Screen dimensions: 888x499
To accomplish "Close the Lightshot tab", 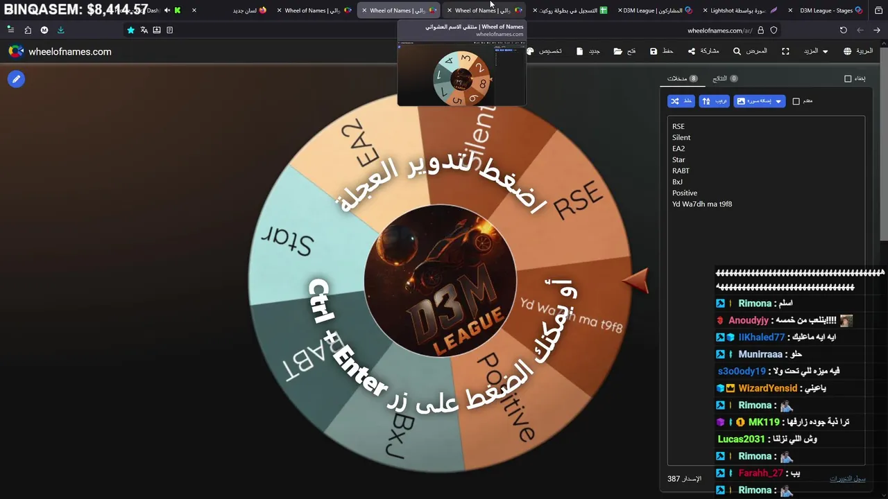I will coord(706,10).
